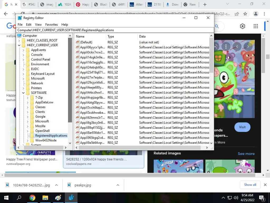Screen dimensions: 270x203
Task: Open the Paint app in taskbar
Action: pyautogui.click(x=58, y=198)
